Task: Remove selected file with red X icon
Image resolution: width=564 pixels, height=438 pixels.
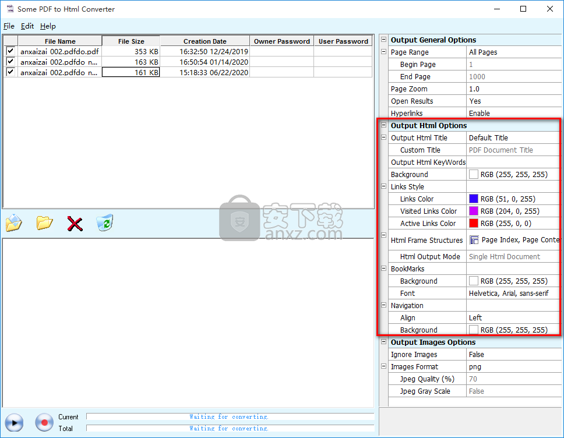Action: tap(75, 224)
